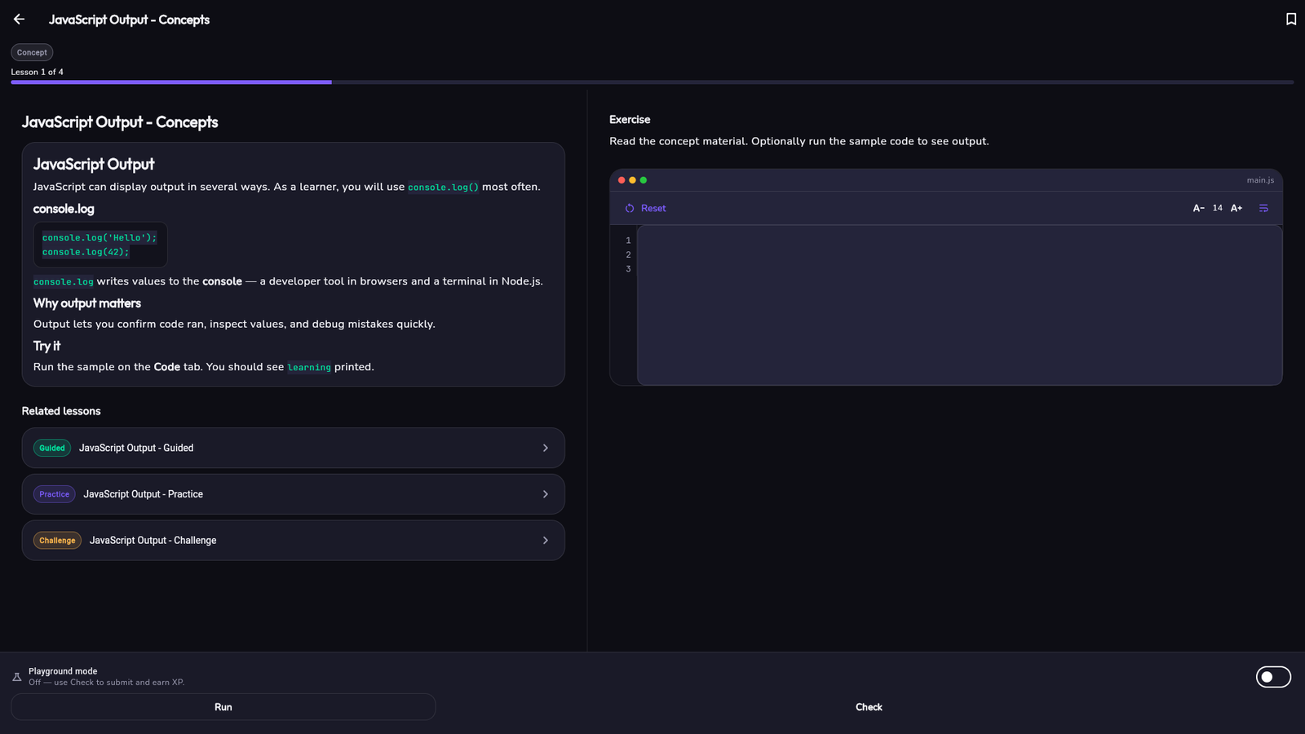Open chevron for JavaScript Output - Guided

click(546, 448)
